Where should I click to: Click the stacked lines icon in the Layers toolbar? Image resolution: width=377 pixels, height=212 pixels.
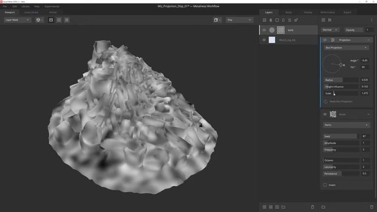[289, 20]
